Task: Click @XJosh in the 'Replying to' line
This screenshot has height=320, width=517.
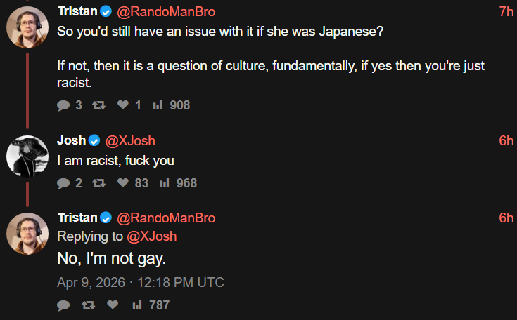Action: coord(151,236)
